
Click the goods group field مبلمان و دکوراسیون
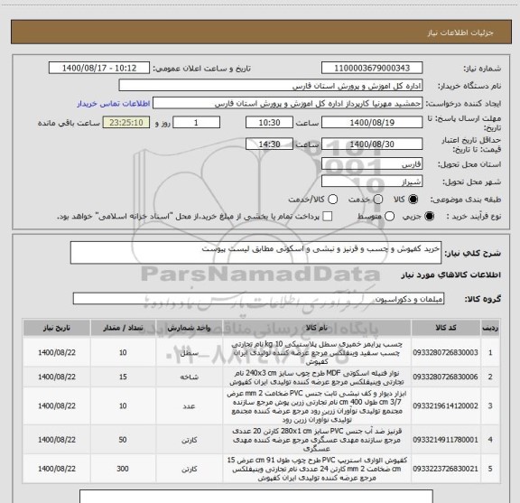[x=258, y=299]
